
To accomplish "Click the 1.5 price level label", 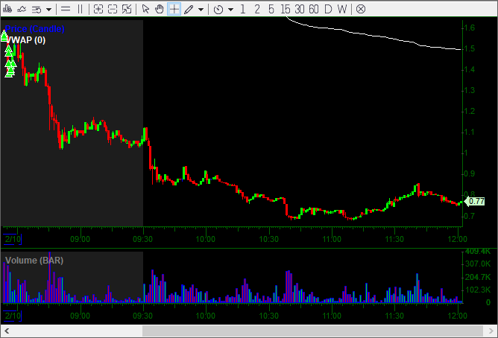I will [x=470, y=48].
